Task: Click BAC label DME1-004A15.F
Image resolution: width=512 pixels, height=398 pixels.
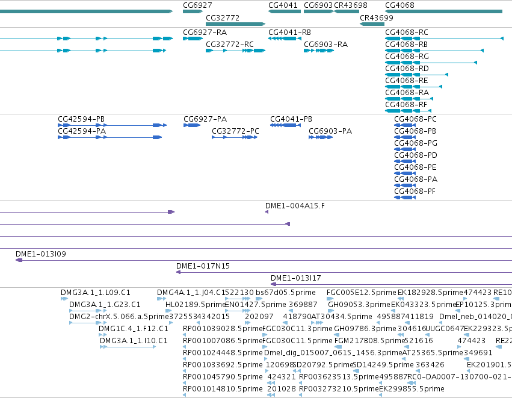Action: pyautogui.click(x=295, y=206)
